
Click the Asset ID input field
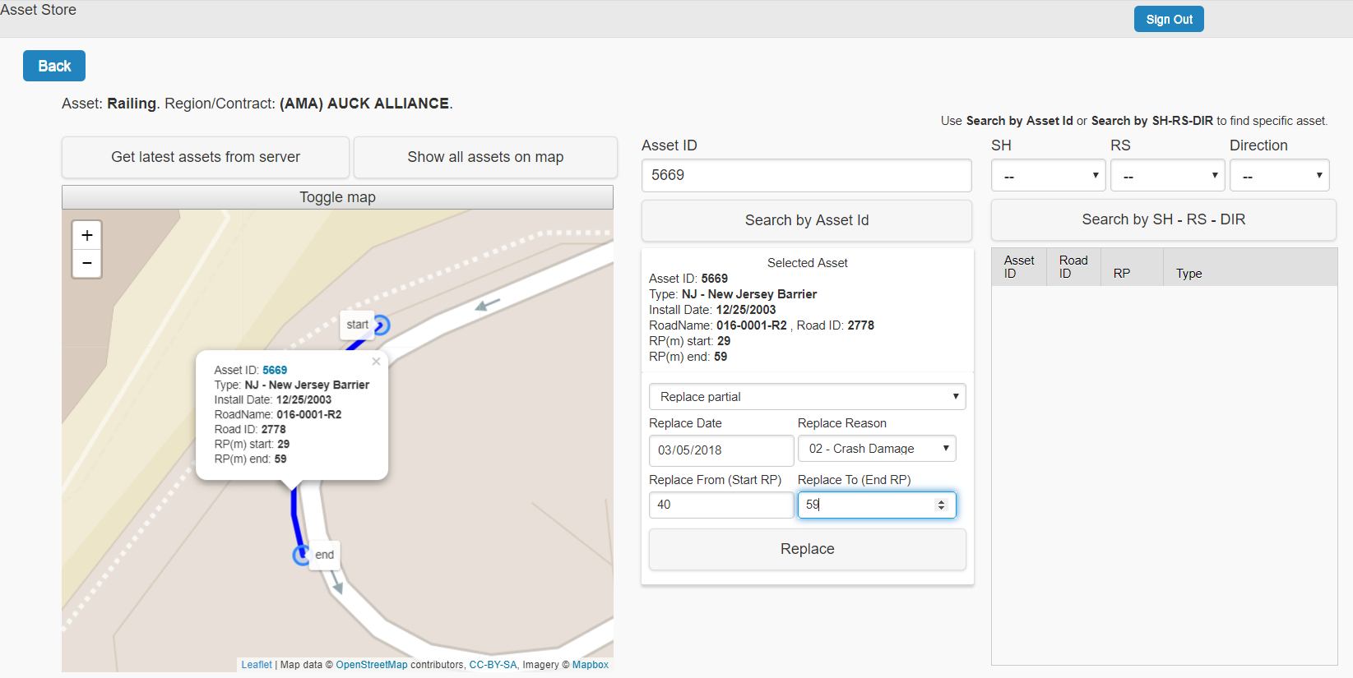point(806,176)
